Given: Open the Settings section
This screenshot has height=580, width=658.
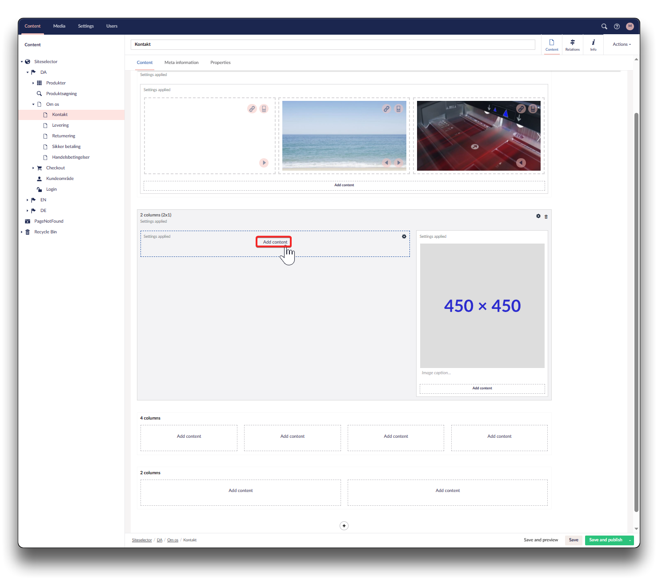Looking at the screenshot, I should pos(86,26).
